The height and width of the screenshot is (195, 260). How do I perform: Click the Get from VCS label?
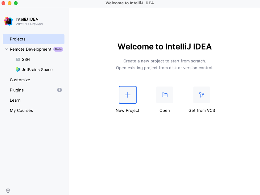202,110
